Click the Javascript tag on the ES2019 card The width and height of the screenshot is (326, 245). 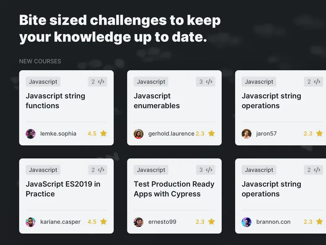point(43,170)
